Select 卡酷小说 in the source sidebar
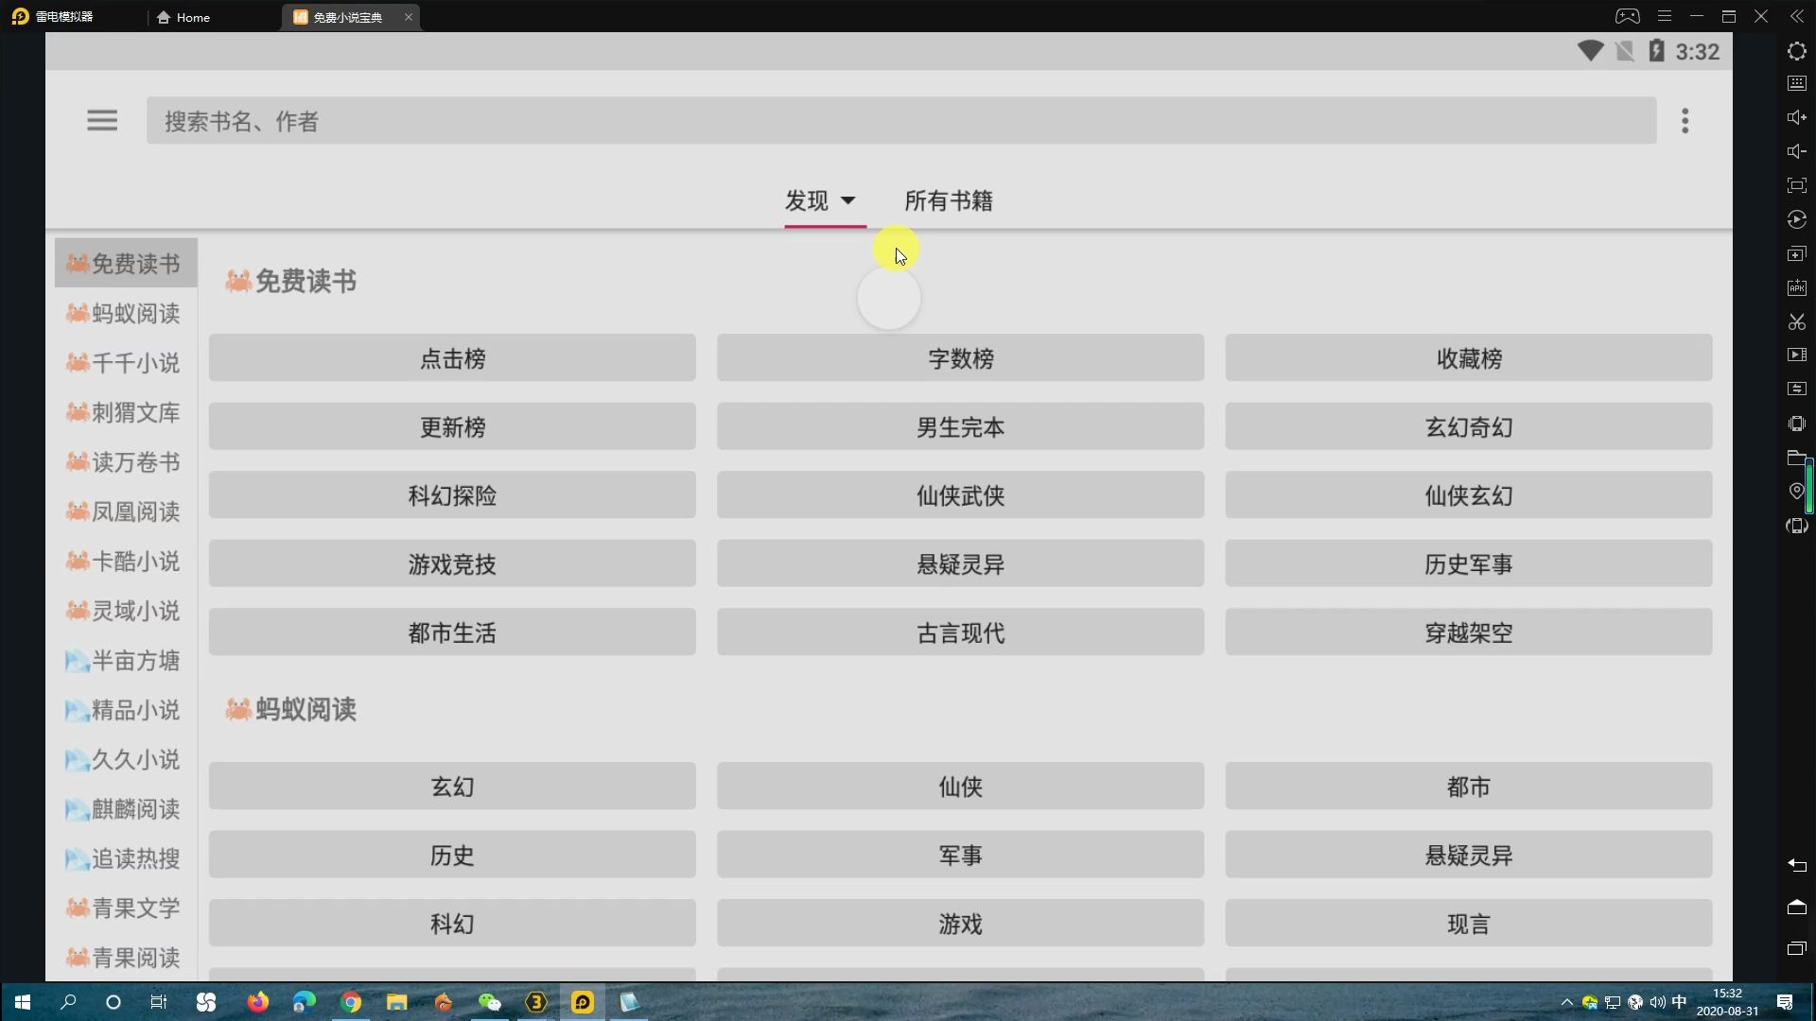The height and width of the screenshot is (1021, 1816). [x=126, y=562]
